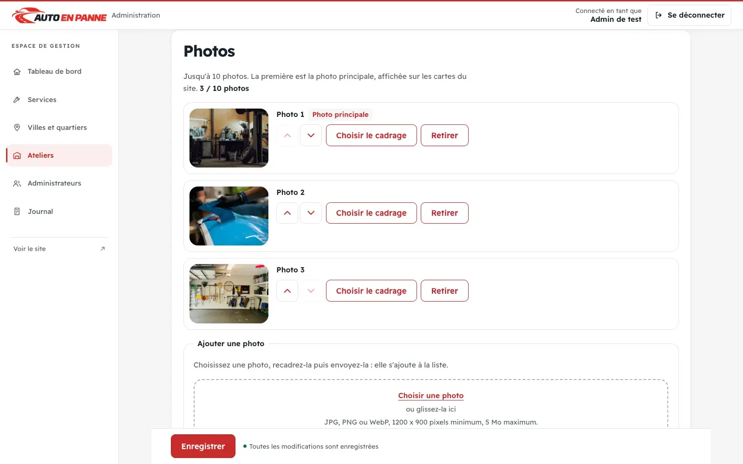Click the Photo 2 blue car thumbnail
This screenshot has width=743, height=464.
coord(229,216)
